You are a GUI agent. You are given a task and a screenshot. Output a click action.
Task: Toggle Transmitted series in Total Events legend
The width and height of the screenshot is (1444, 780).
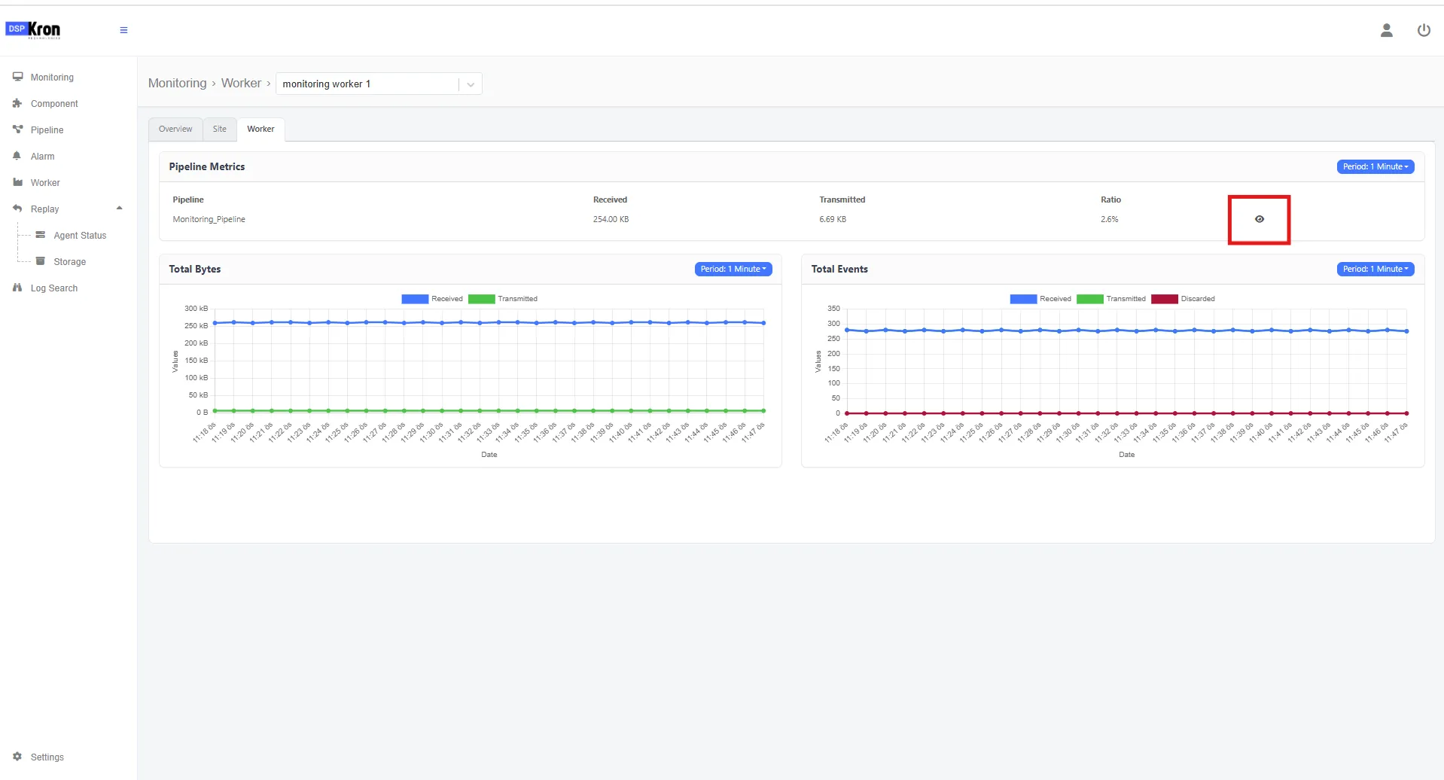(1111, 299)
